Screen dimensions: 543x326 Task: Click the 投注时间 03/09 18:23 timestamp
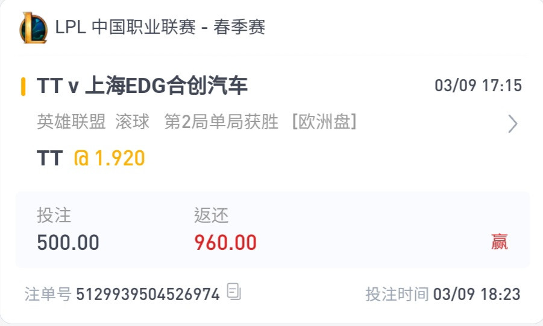click(x=443, y=294)
